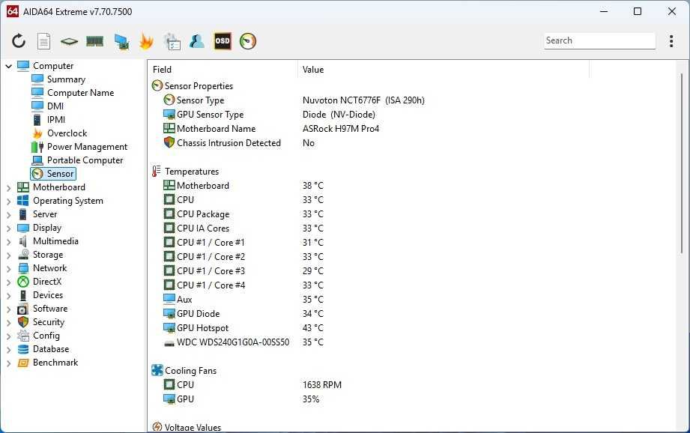Click the ASRock H97M Pro4 value
Image resolution: width=690 pixels, height=433 pixels.
pyautogui.click(x=341, y=129)
